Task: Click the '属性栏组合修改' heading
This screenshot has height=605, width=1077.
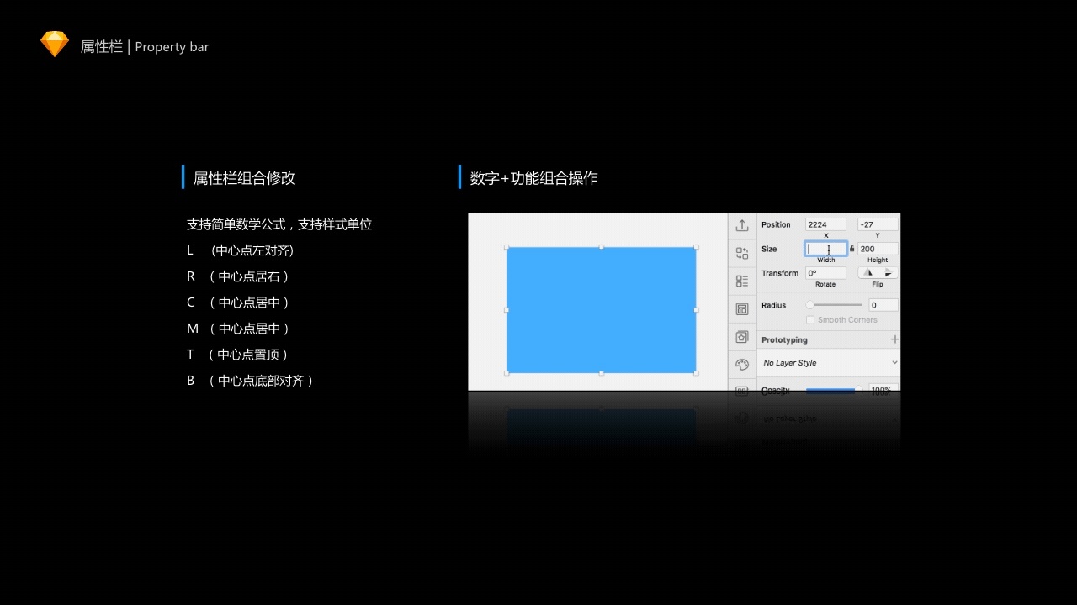Action: 244,178
